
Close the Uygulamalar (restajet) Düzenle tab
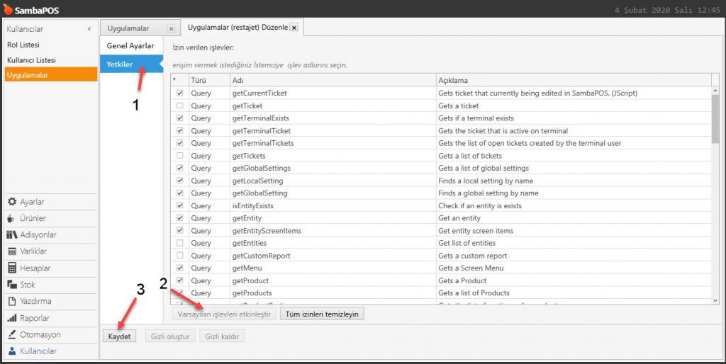point(294,28)
